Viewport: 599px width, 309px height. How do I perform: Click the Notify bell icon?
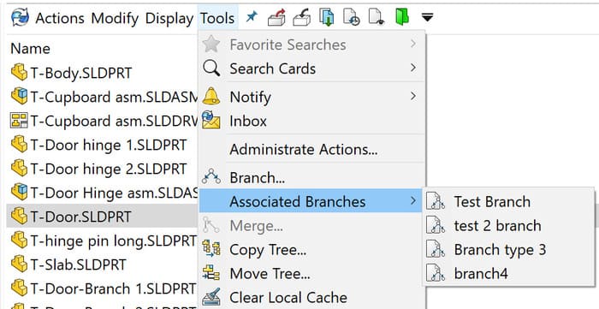click(x=211, y=97)
